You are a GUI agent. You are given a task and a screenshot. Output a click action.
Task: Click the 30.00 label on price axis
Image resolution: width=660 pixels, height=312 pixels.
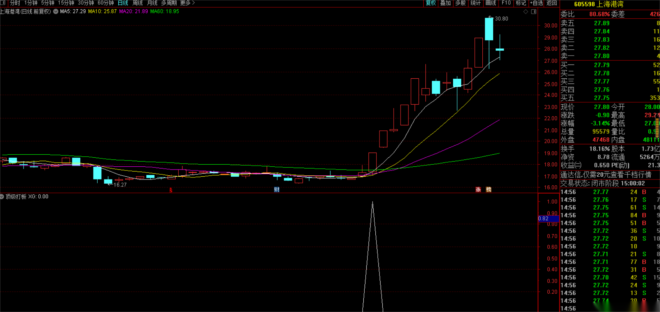click(551, 26)
